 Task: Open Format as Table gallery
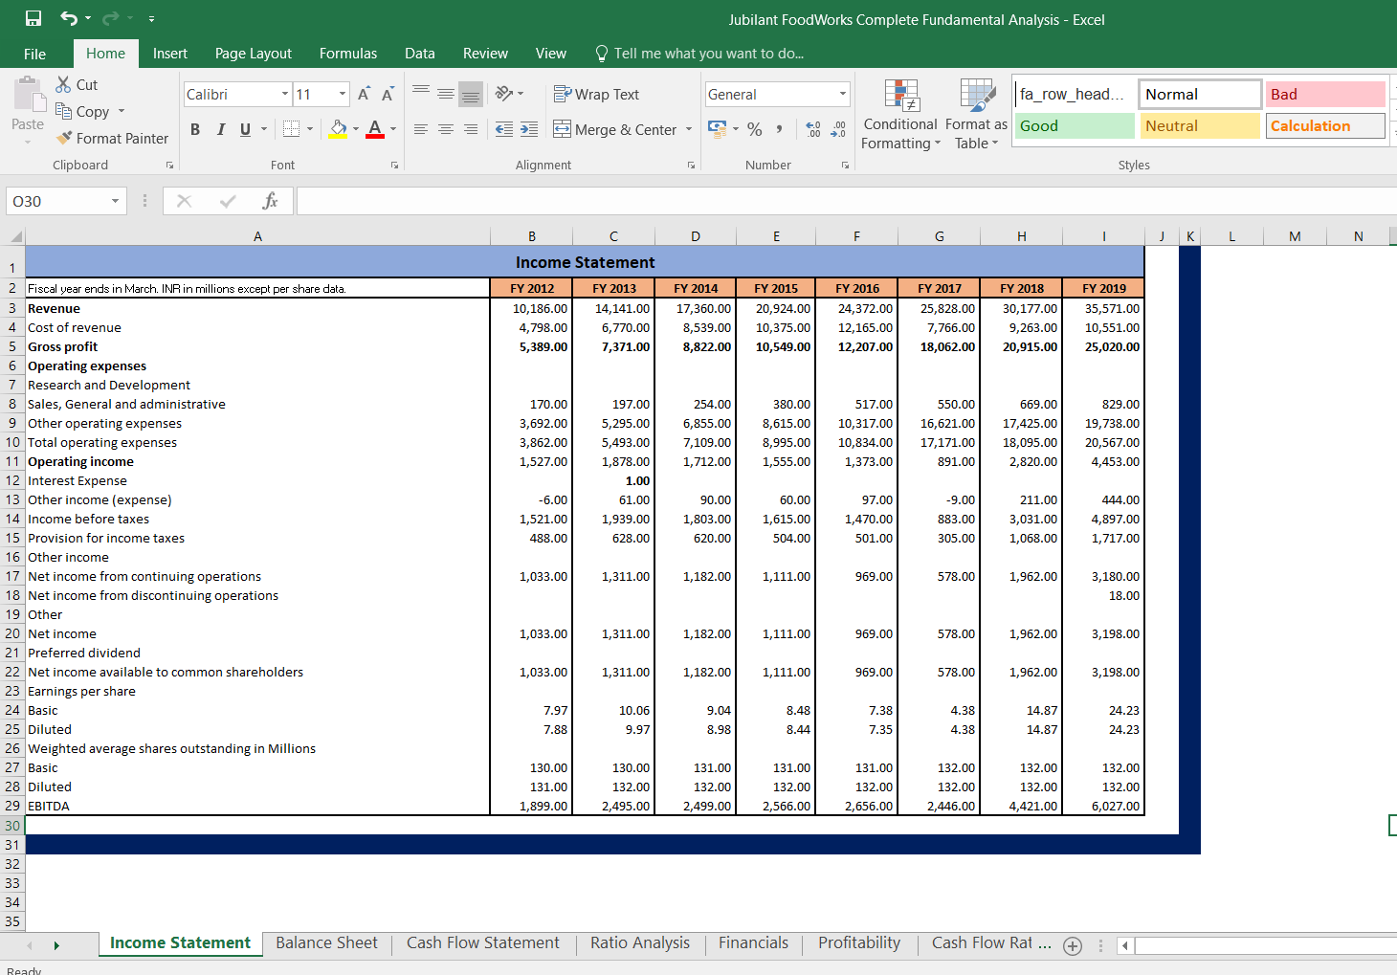[976, 114]
